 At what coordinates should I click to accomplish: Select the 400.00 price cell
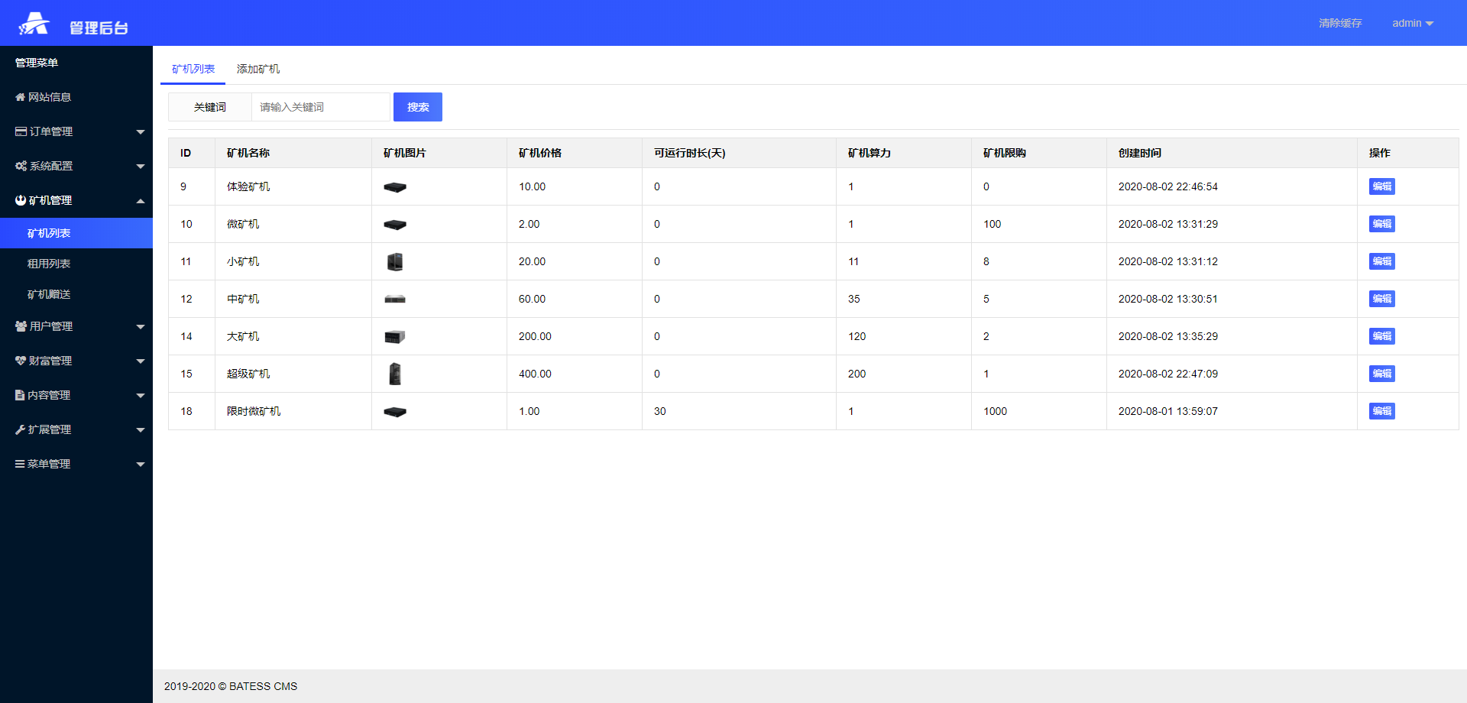(575, 374)
